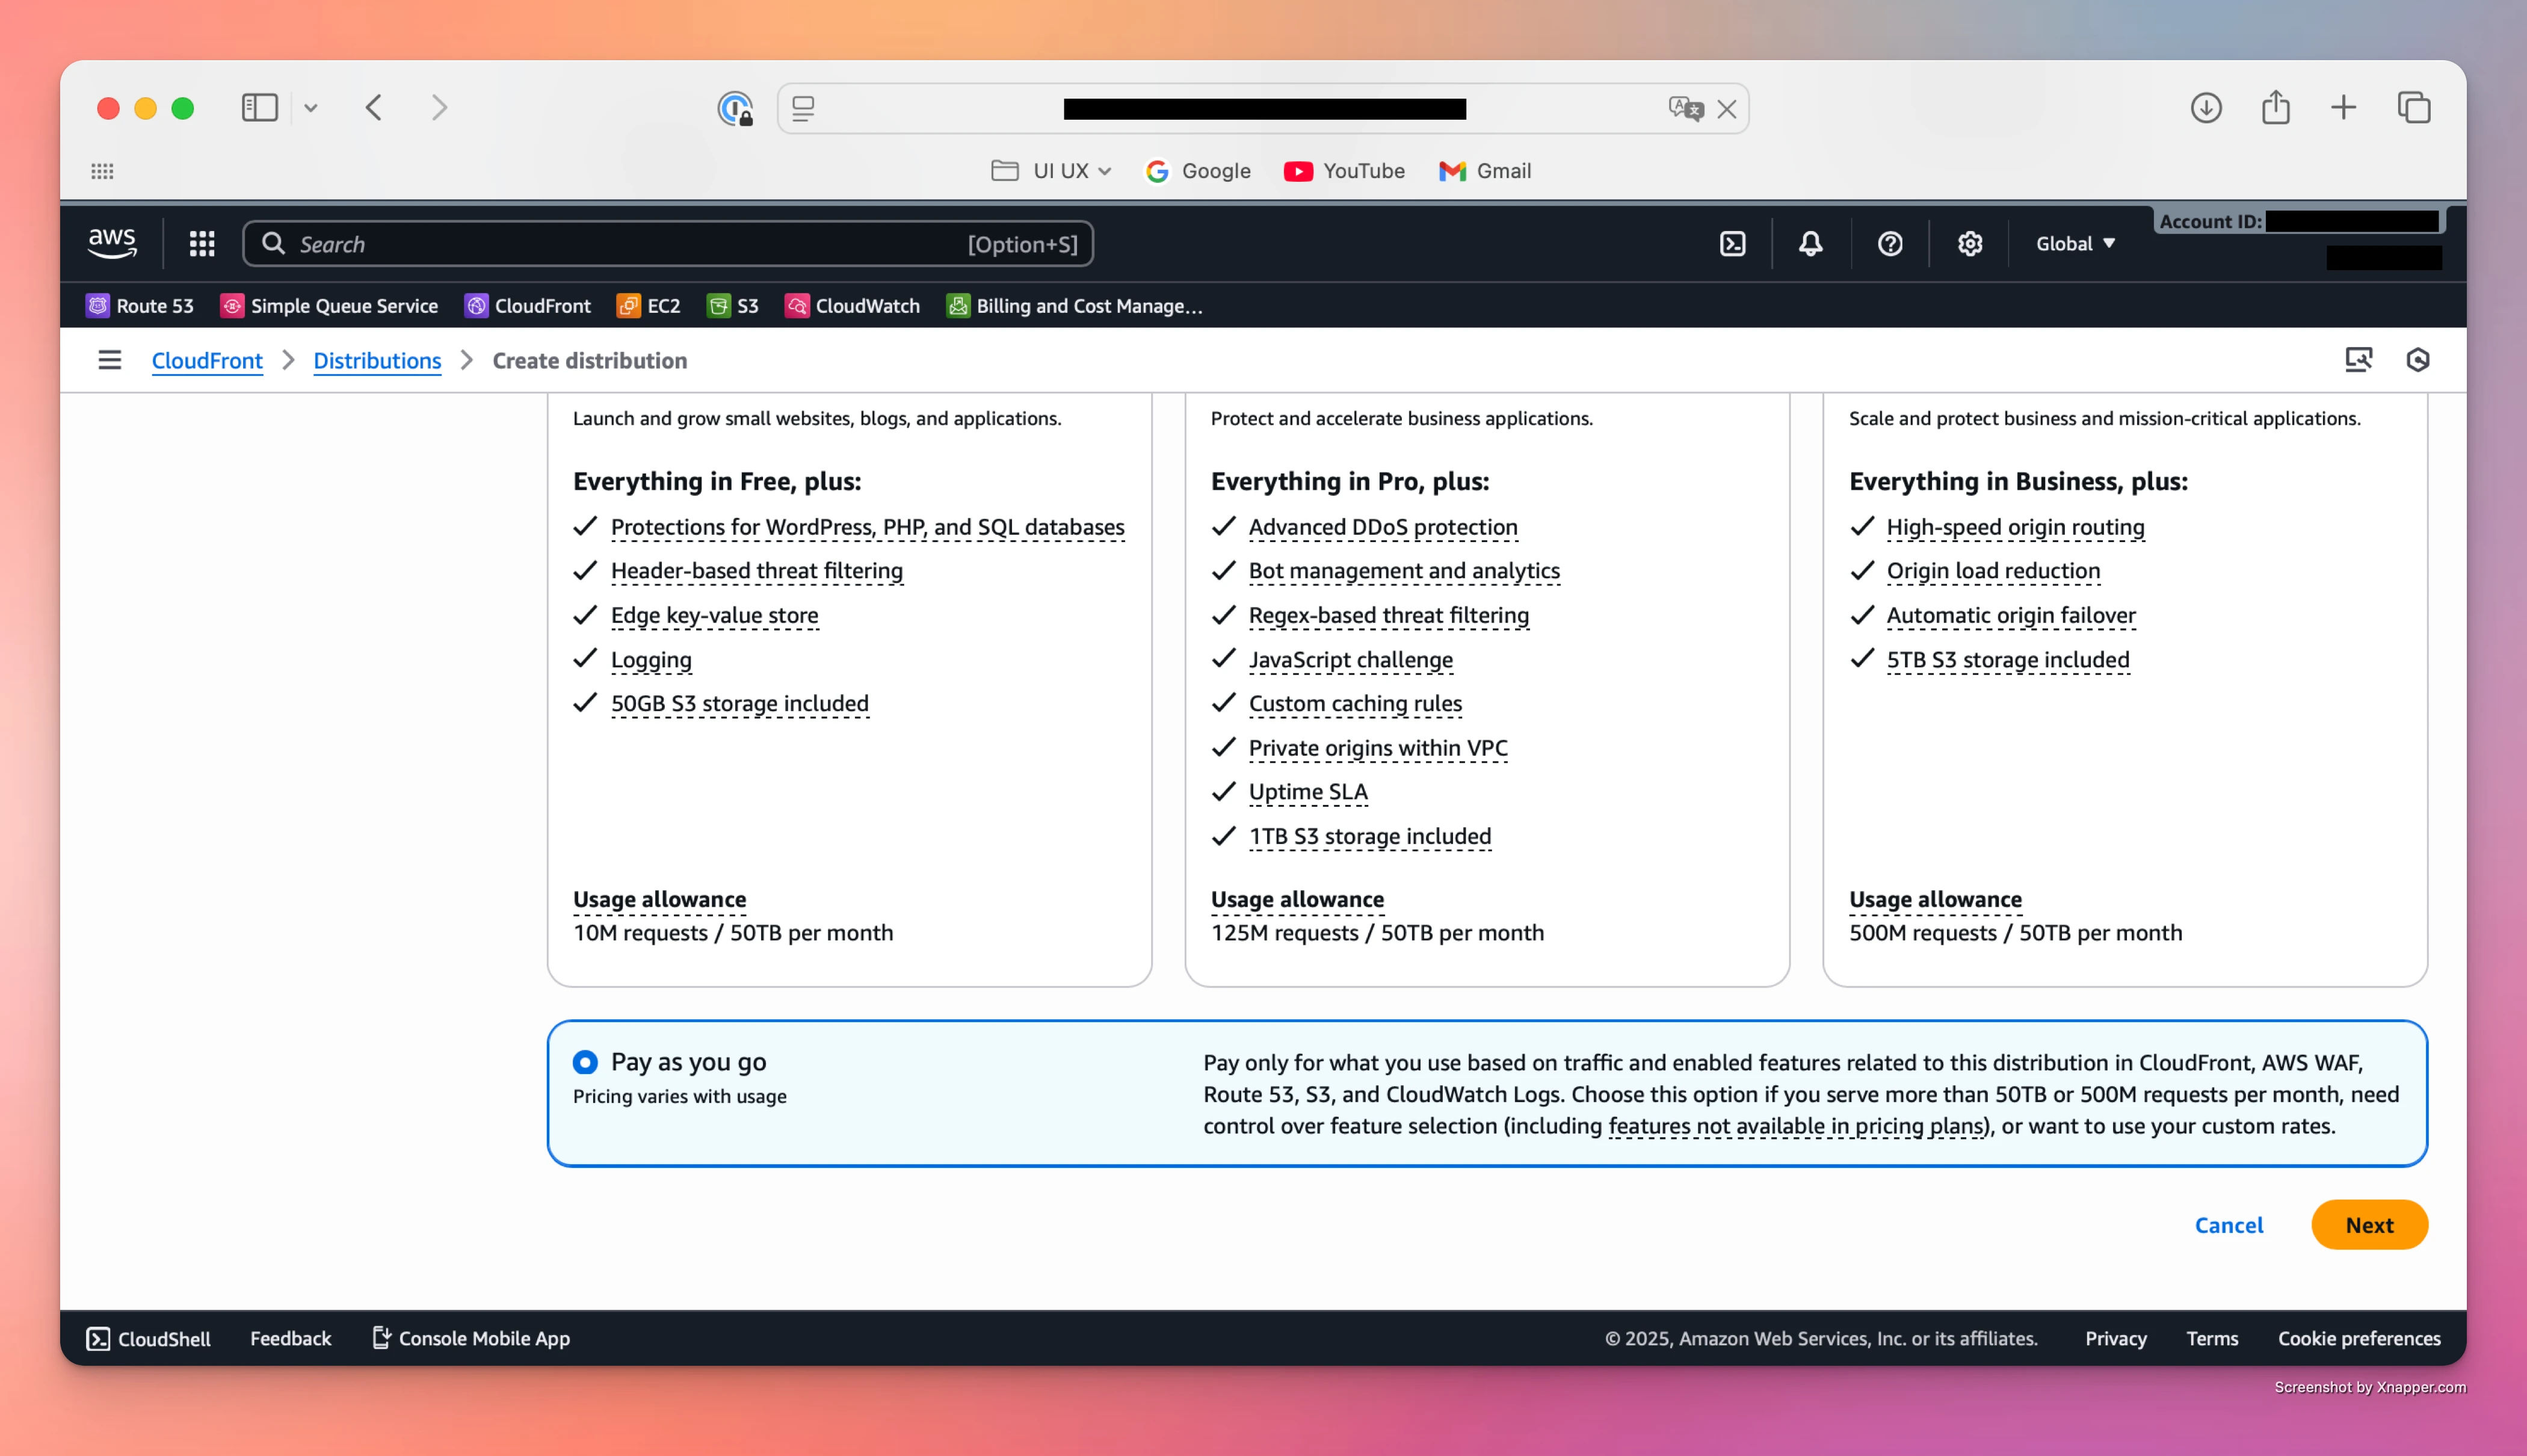Open the AWS help question mark menu
Viewport: 2527px width, 1456px height.
pos(1889,244)
